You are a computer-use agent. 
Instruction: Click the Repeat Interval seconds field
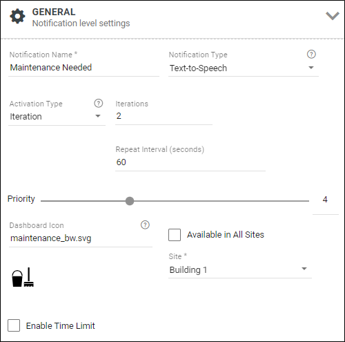coord(190,162)
